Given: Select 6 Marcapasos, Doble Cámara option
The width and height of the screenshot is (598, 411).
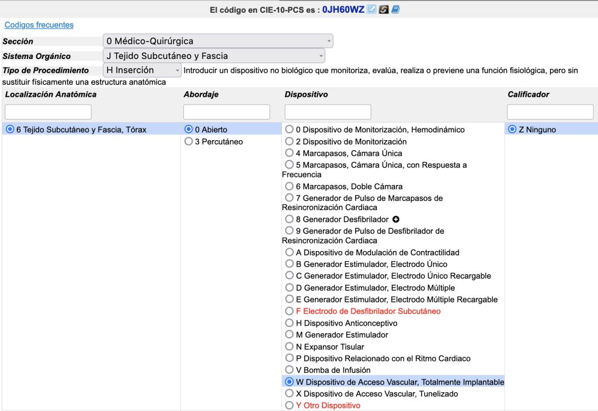Looking at the screenshot, I should (289, 186).
